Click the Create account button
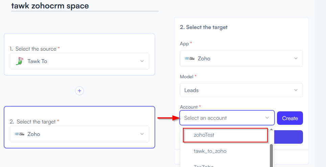This screenshot has width=326, height=167. pyautogui.click(x=290, y=118)
